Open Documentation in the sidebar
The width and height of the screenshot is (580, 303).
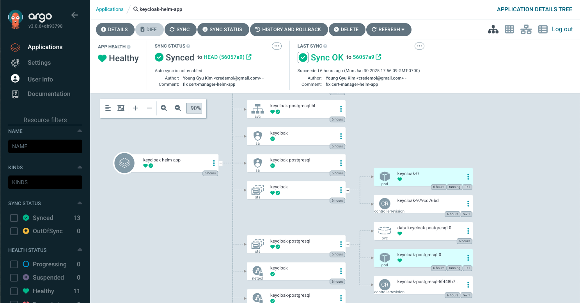[x=49, y=94]
